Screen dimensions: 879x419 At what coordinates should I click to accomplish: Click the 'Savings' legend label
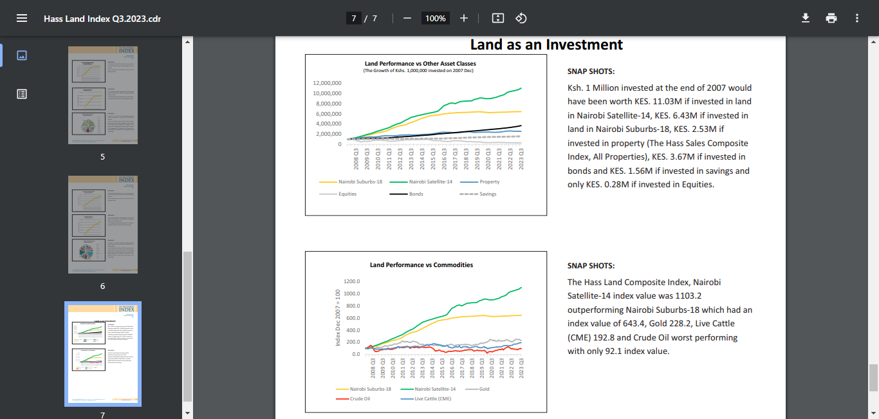pyautogui.click(x=488, y=194)
